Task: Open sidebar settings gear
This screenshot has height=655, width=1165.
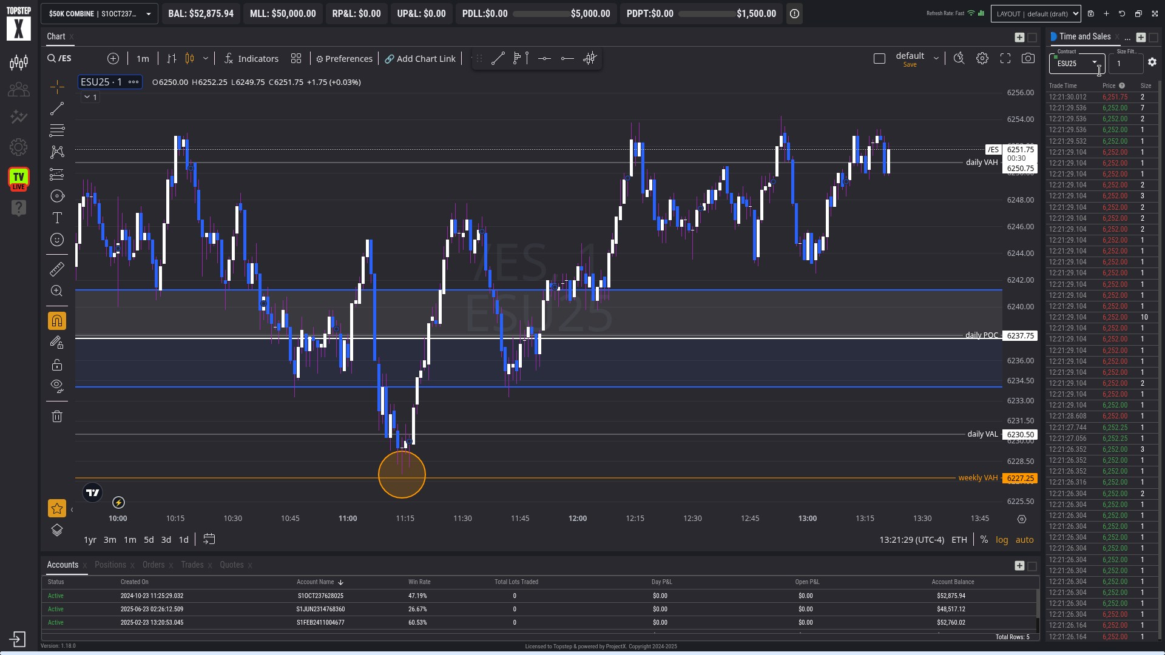Action: (x=19, y=147)
